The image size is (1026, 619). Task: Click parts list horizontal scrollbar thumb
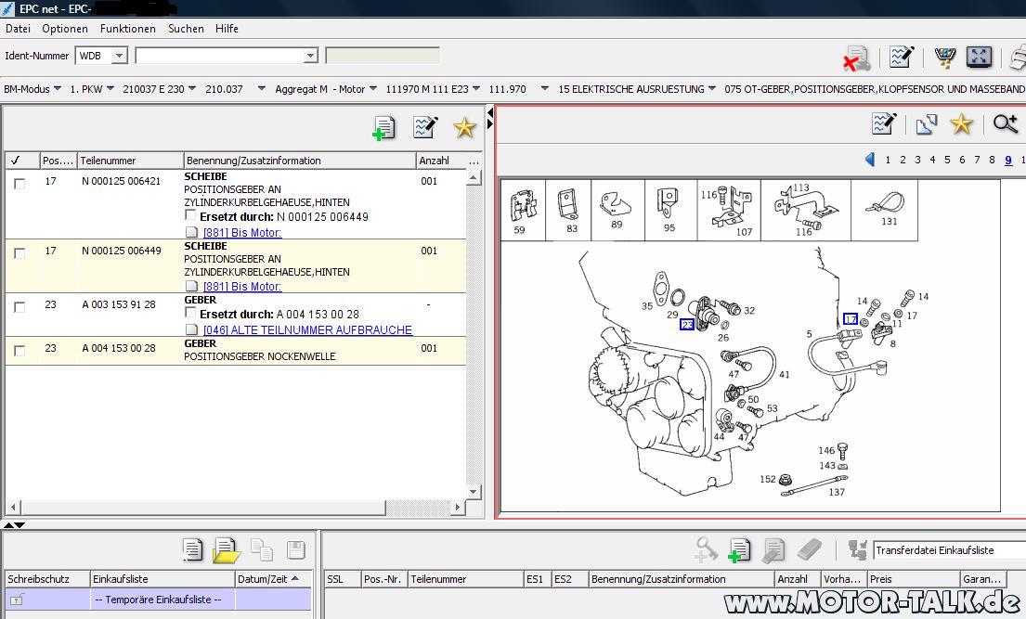click(x=204, y=507)
